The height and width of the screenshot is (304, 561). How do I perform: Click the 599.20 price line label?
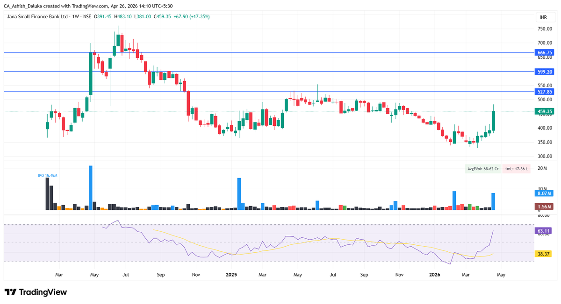point(544,72)
